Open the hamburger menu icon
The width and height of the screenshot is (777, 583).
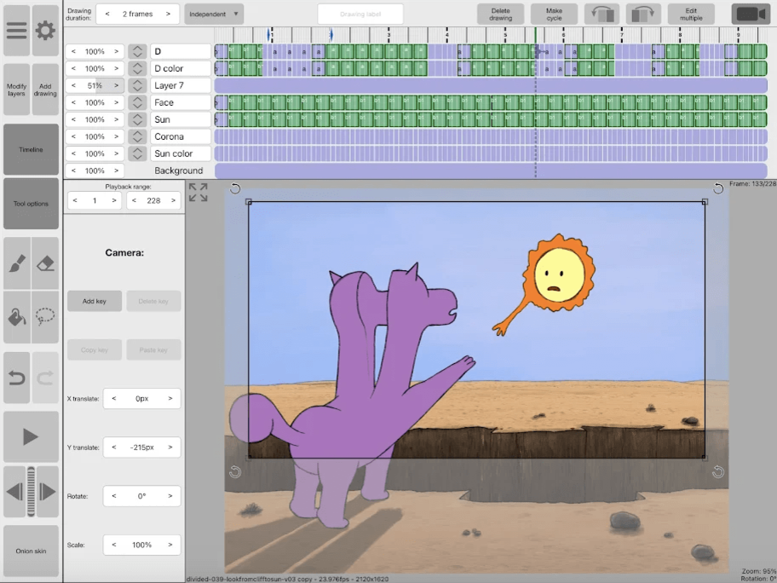click(x=16, y=30)
